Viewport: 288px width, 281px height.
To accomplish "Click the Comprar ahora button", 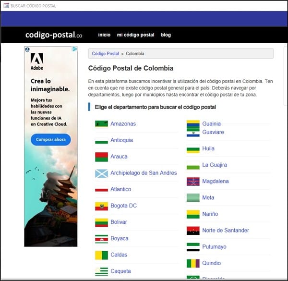I will click(x=51, y=139).
